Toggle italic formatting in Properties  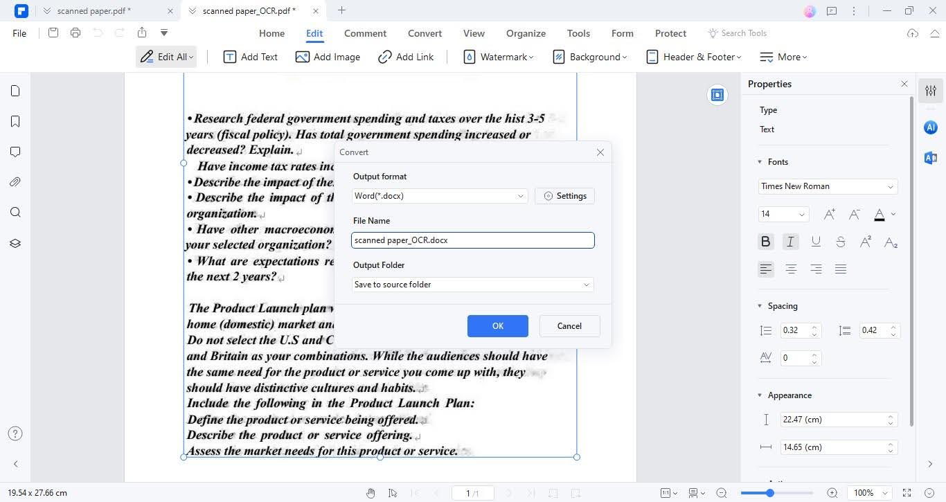[790, 241]
